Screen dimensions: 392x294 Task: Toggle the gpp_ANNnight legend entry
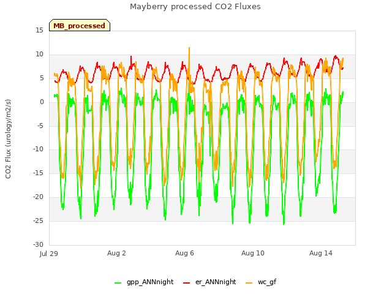point(144,282)
